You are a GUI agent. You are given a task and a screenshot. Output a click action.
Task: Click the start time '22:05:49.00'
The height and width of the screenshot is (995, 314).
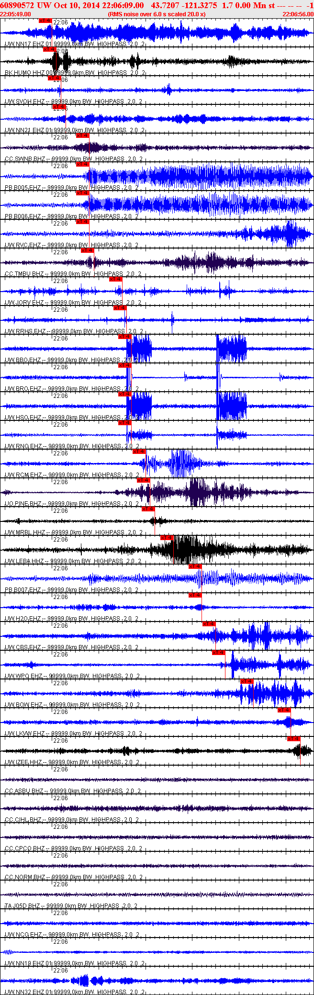[x=16, y=14]
